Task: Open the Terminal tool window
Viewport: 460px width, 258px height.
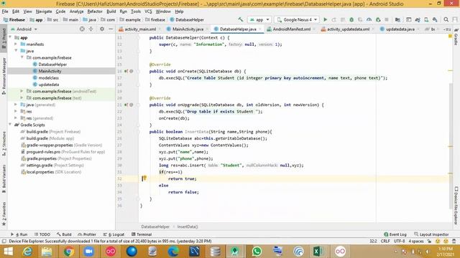Action: click(x=142, y=234)
